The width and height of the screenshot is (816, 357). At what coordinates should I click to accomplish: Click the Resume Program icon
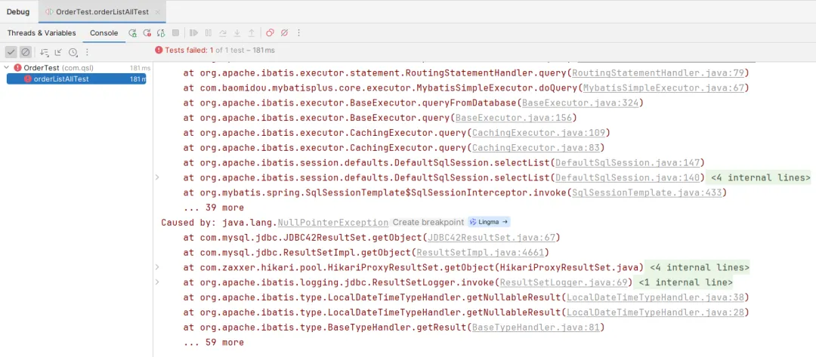194,32
